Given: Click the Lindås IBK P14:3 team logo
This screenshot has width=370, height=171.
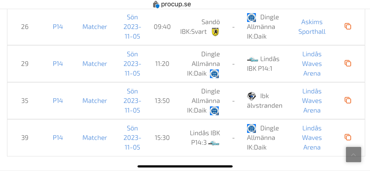Looking at the screenshot, I should (x=214, y=143).
